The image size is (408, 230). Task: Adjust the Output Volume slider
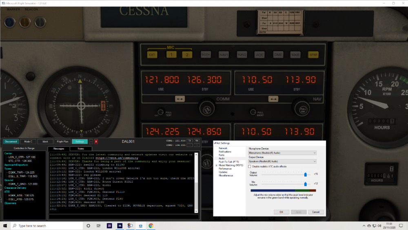coord(306,174)
